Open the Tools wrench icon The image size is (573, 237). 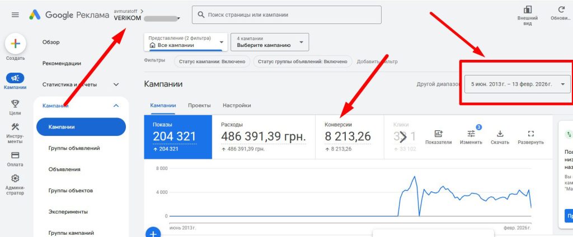coord(15,127)
